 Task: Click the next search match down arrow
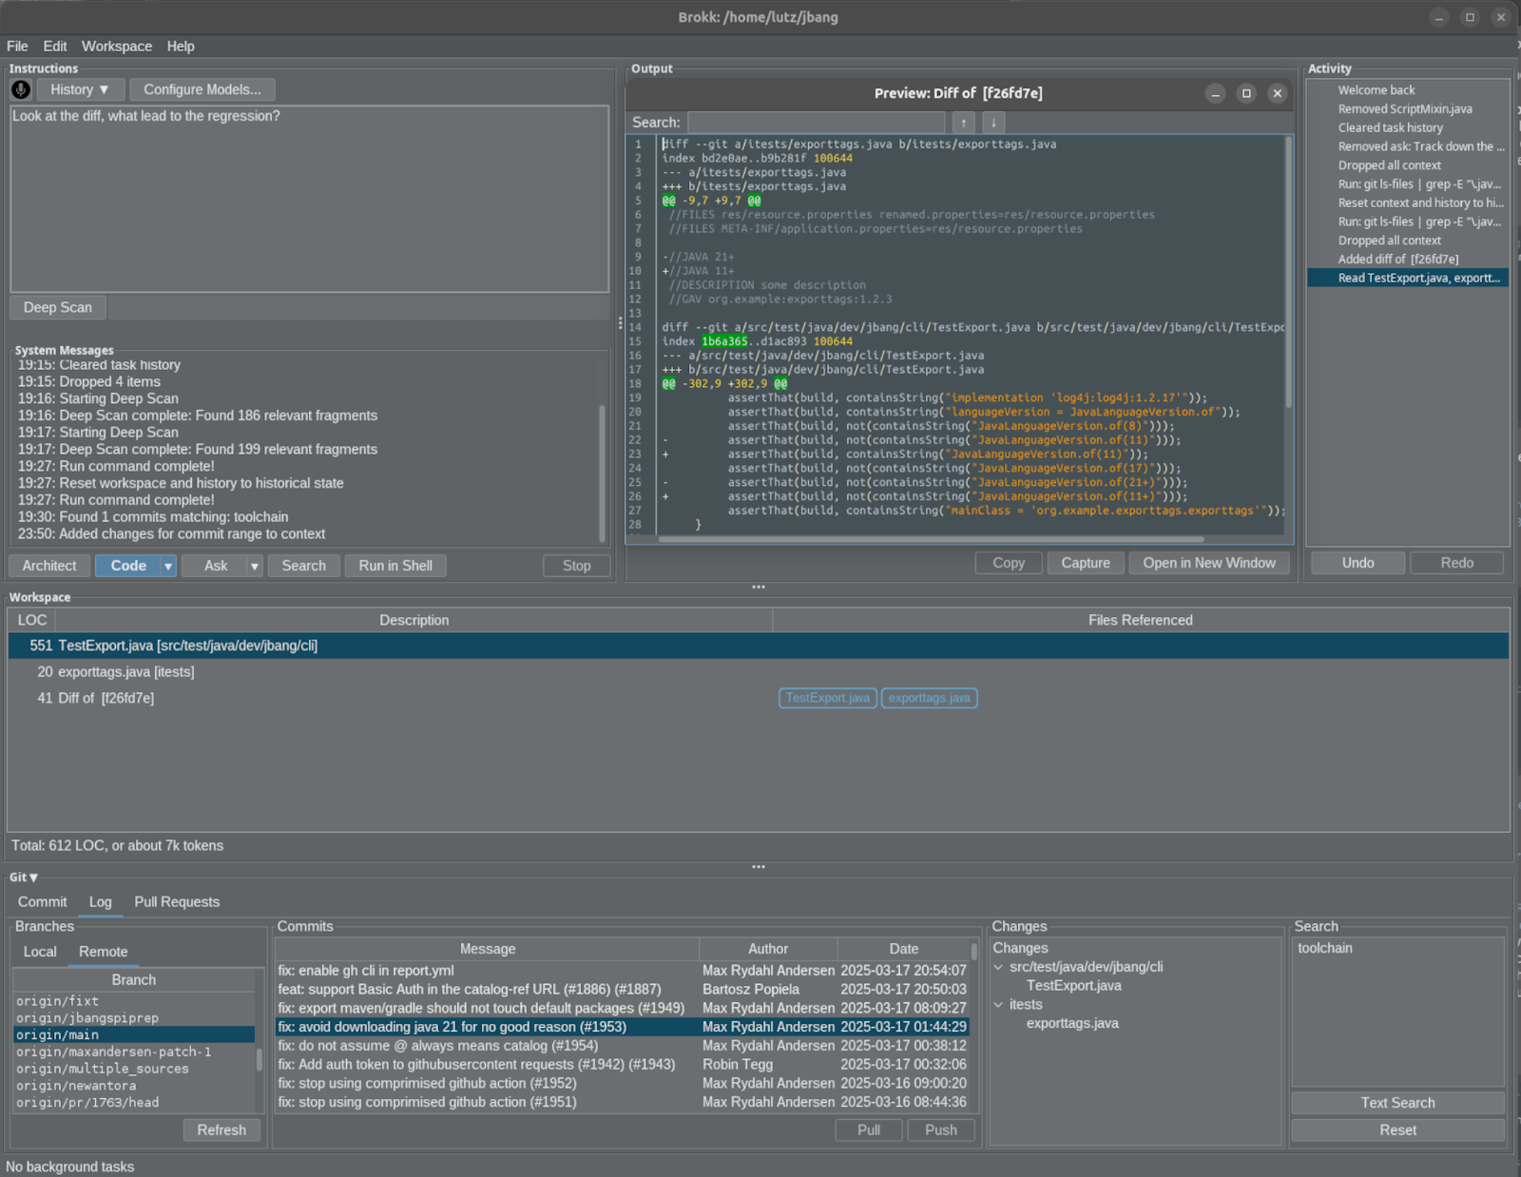pyautogui.click(x=993, y=123)
